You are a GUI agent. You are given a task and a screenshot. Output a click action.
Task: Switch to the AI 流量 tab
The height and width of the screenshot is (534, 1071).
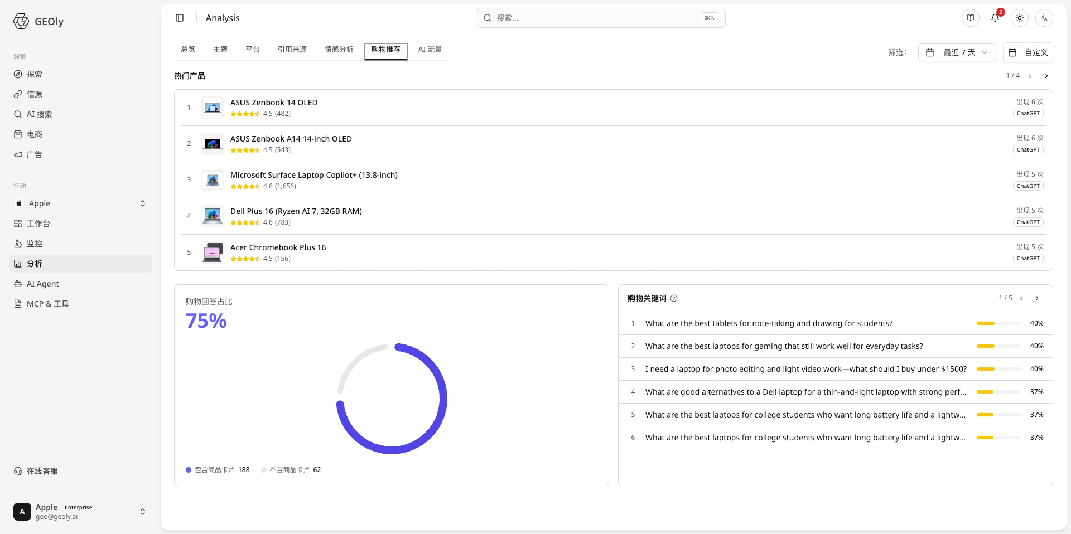430,50
